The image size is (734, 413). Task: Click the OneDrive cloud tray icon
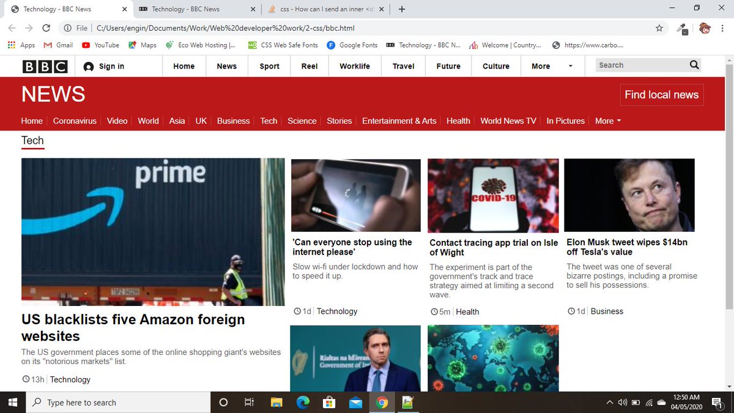661,402
